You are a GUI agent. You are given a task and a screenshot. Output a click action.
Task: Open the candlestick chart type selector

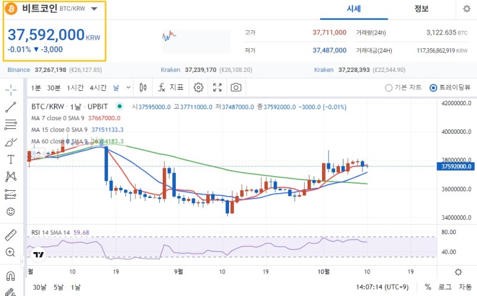(x=143, y=87)
